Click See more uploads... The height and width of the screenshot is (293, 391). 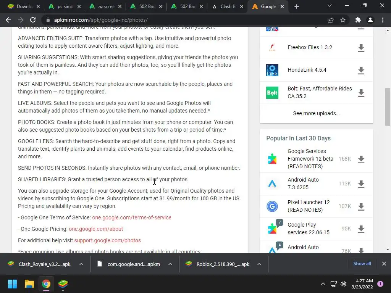316,113
